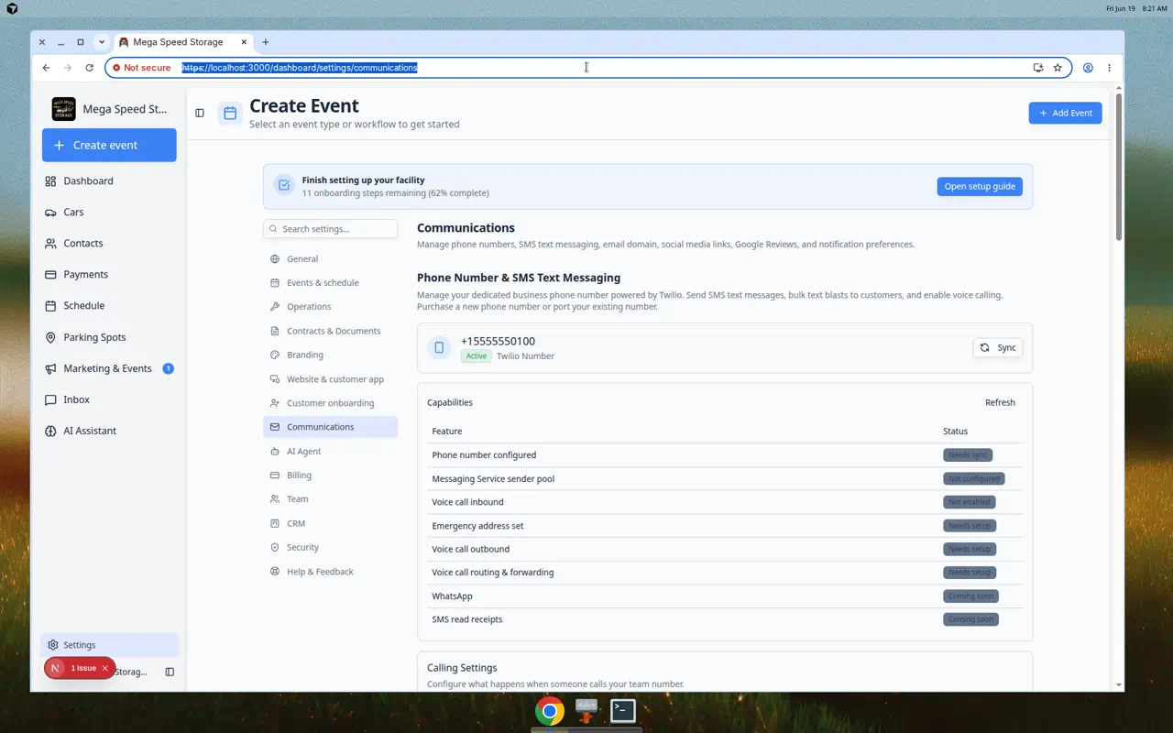Click the Dashboard grid icon in sidebar
Image resolution: width=1173 pixels, height=733 pixels.
point(50,181)
